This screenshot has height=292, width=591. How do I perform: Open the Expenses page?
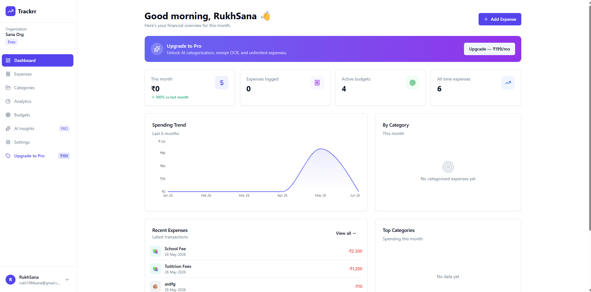tap(37, 74)
